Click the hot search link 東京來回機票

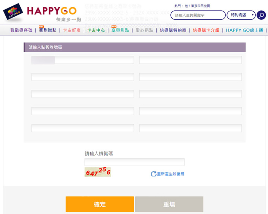pos(200,6)
